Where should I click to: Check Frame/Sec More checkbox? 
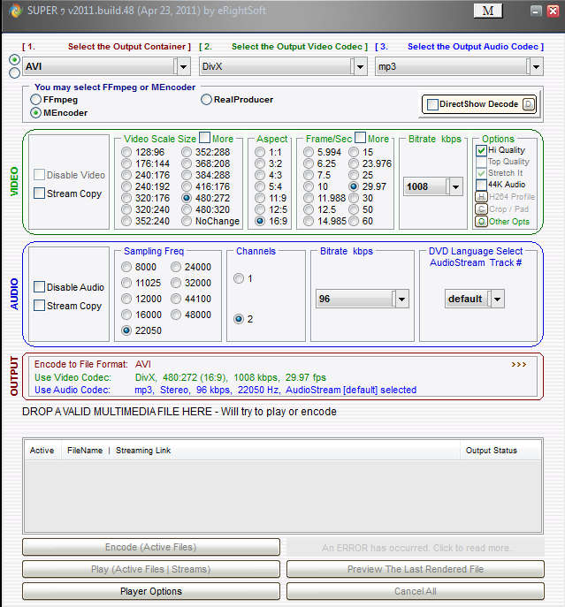(x=360, y=138)
